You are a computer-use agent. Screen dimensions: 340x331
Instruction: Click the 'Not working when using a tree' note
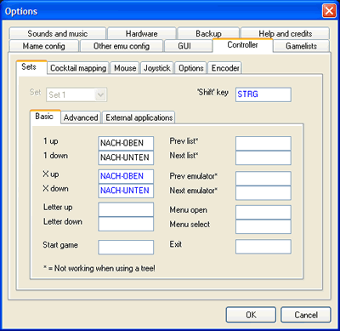coord(99,268)
